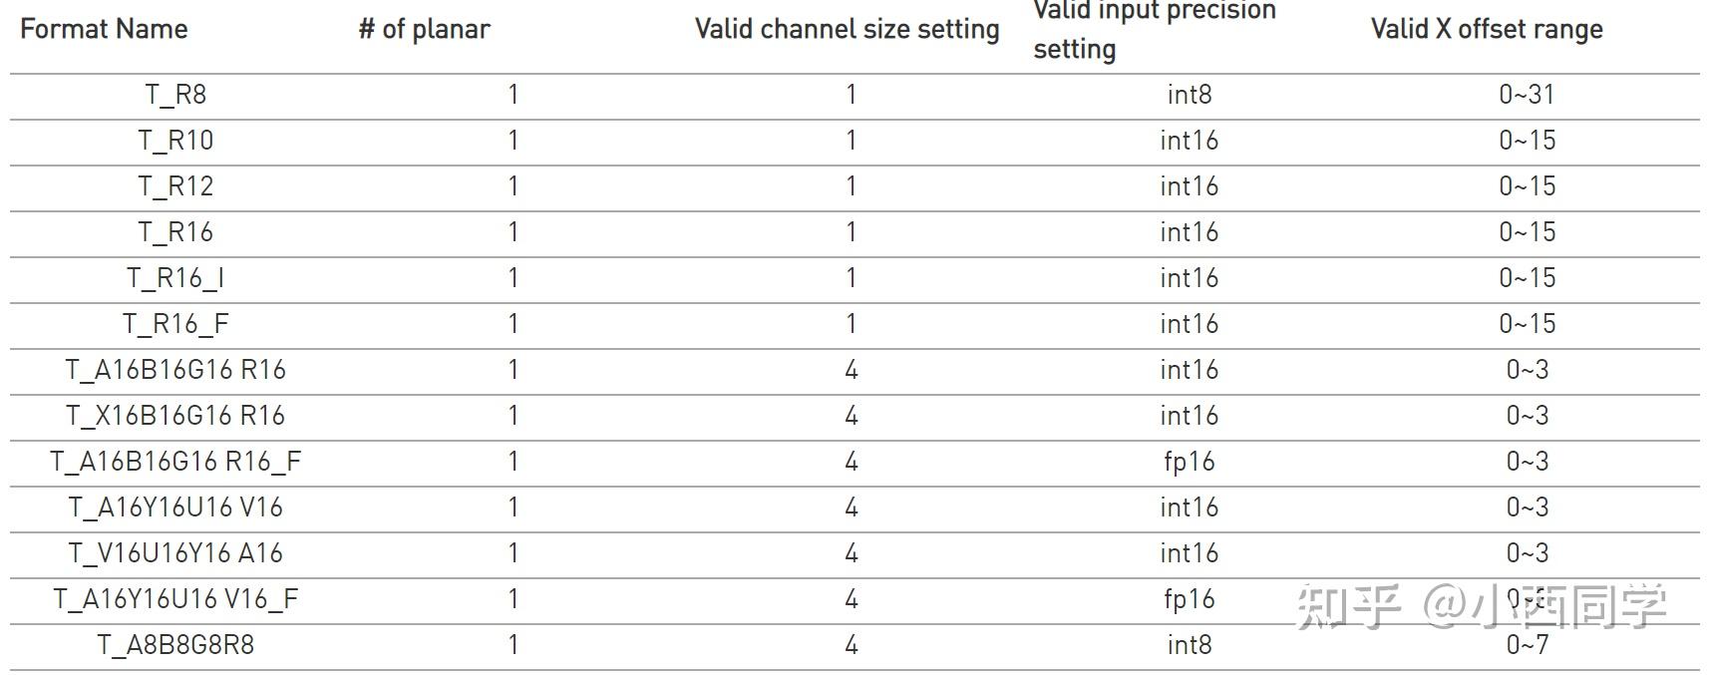The image size is (1711, 675).
Task: Click the "Valid input precision setting" header
Action: (1154, 30)
